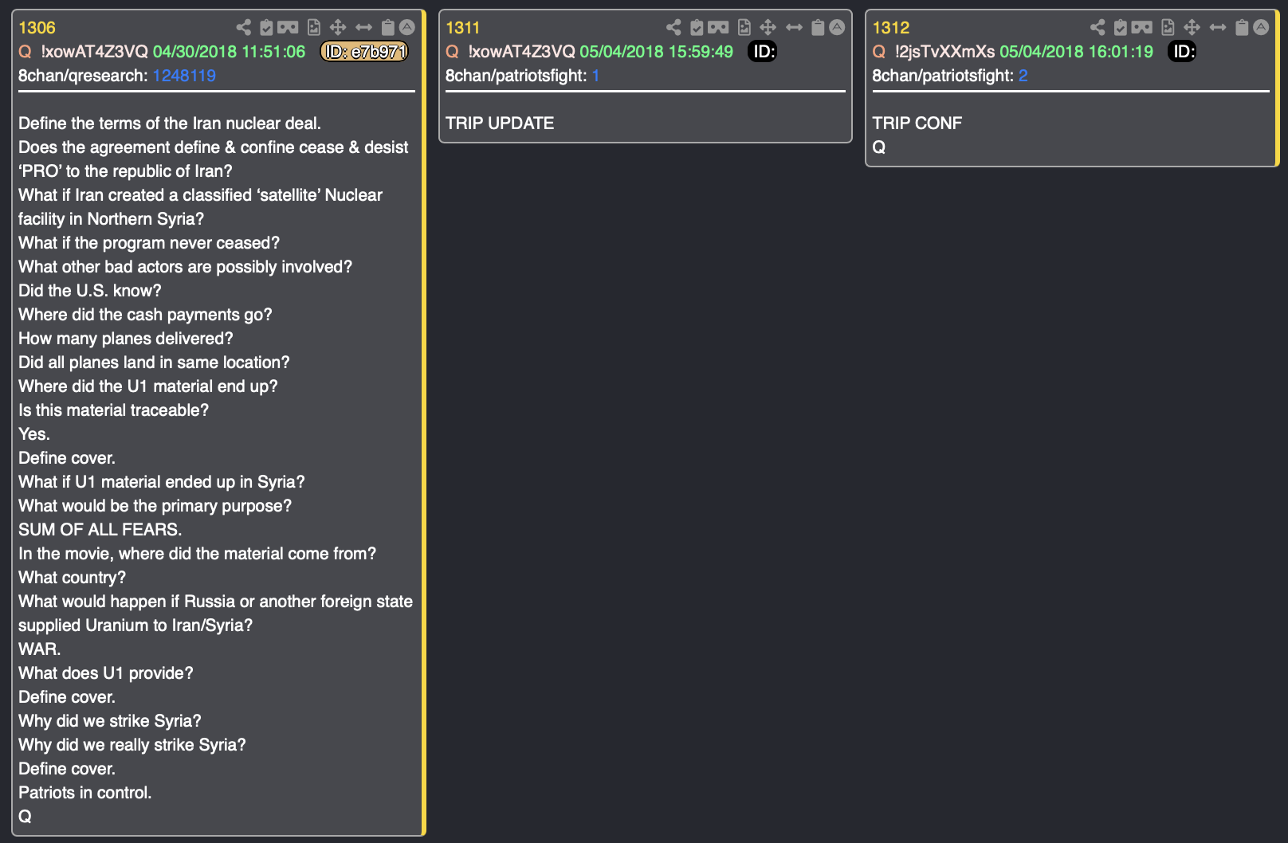
Task: Click the image file icon on post 1306
Action: coord(314,27)
